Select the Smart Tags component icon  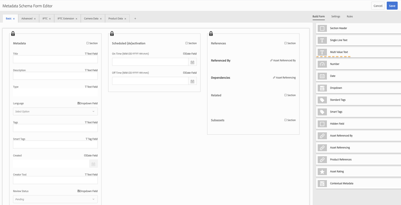[322, 112]
